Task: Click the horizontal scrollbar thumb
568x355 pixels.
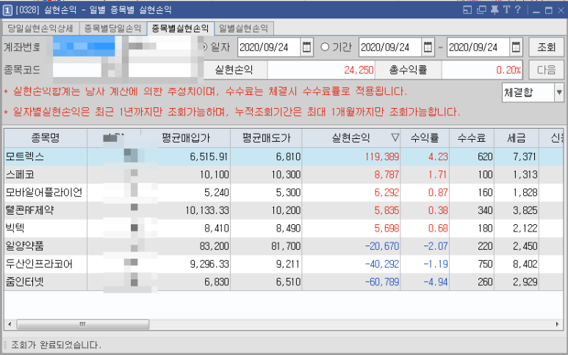Action: (x=82, y=324)
